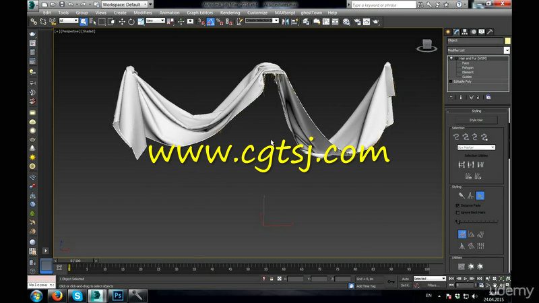Image resolution: width=539 pixels, height=303 pixels.
Task: Click the yellow object color swatch
Action: (x=507, y=40)
